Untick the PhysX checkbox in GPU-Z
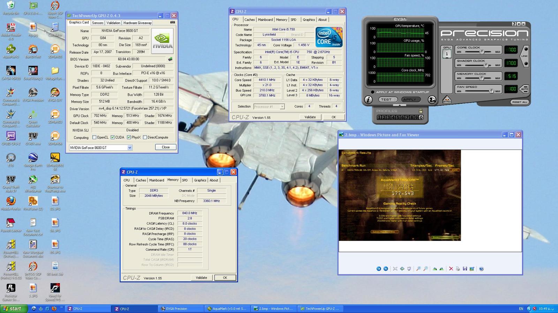558x313 pixels. tap(129, 137)
